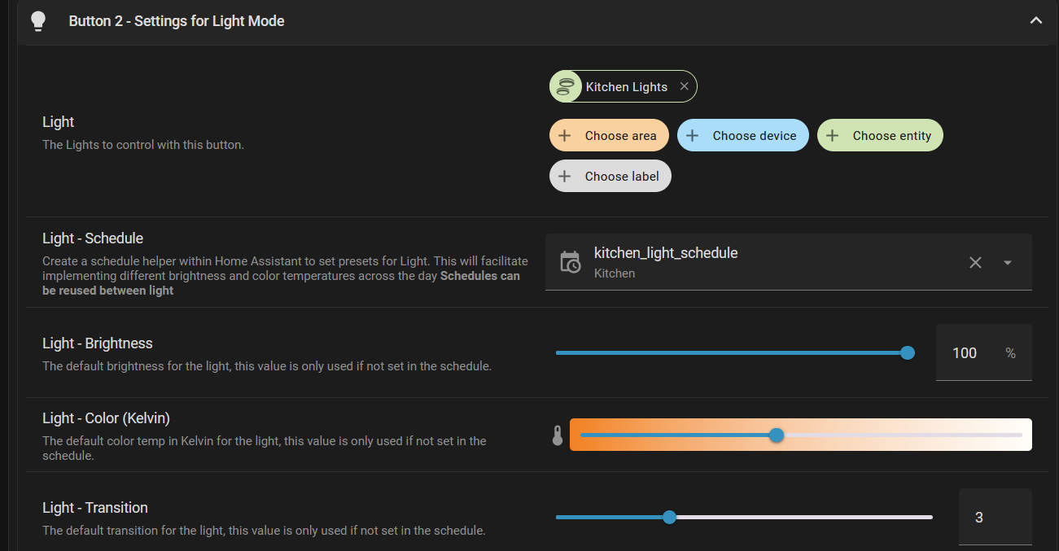Click the light bulb icon in section header
This screenshot has height=551, width=1059.
(37, 21)
